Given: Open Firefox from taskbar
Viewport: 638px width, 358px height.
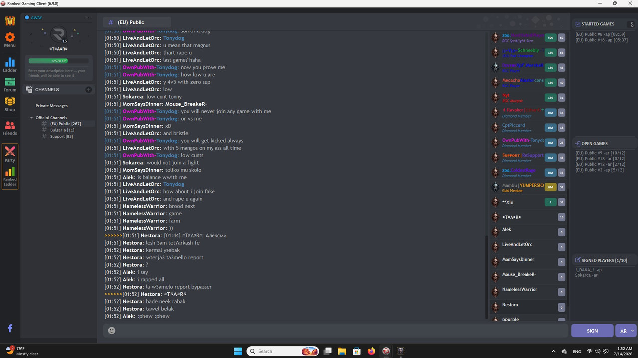Looking at the screenshot, I should (371, 351).
